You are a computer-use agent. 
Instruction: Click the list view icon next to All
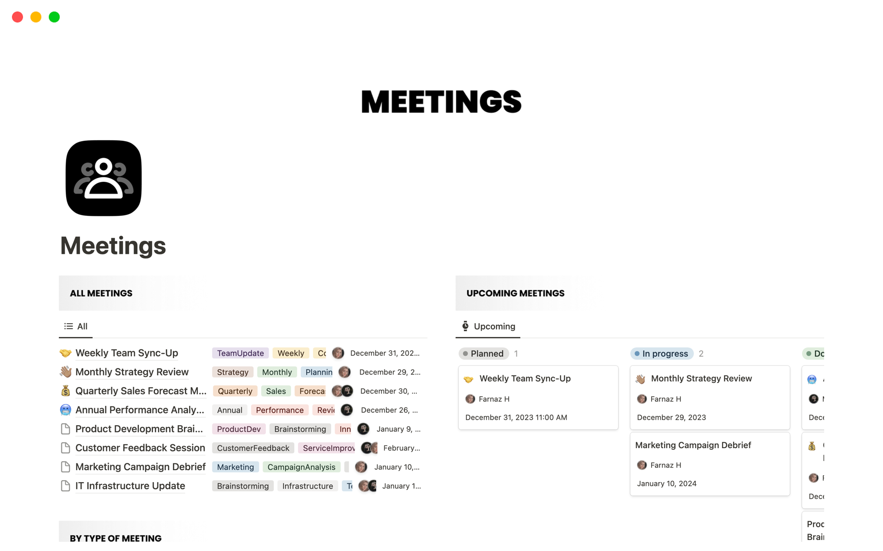click(x=69, y=326)
